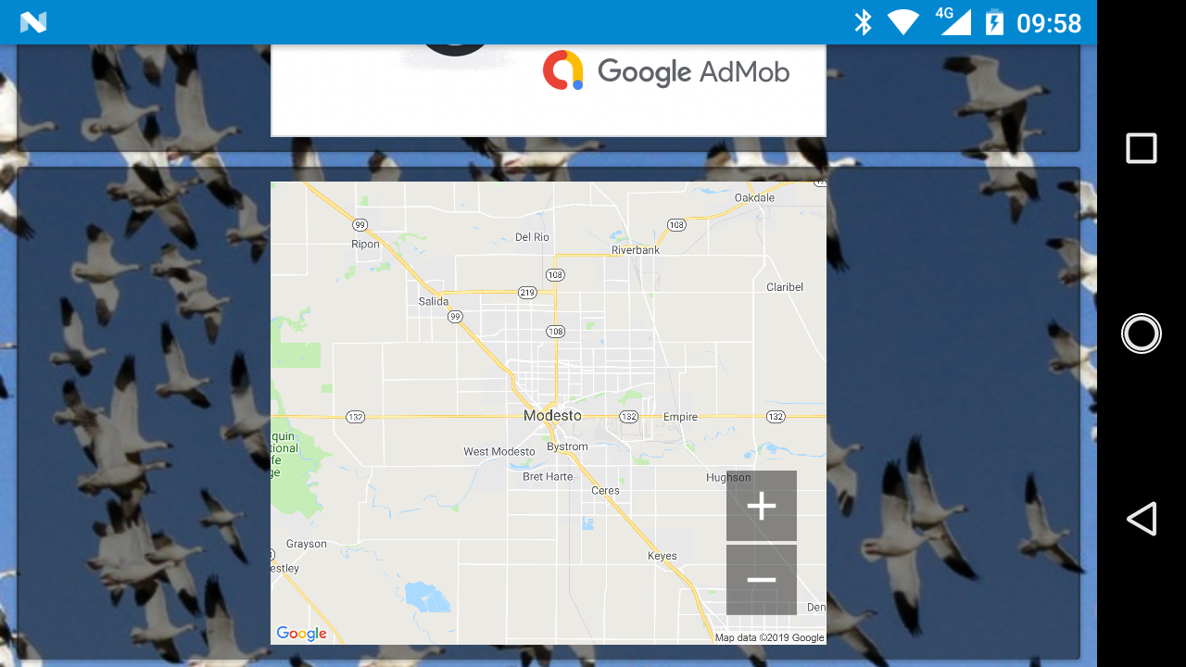Image resolution: width=1186 pixels, height=667 pixels.
Task: Click the Map data ©2019 Google attribution
Action: pyautogui.click(x=769, y=637)
